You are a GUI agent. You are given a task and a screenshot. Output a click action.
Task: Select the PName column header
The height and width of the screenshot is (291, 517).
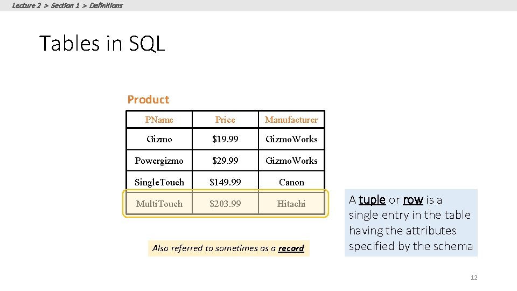[x=159, y=120]
